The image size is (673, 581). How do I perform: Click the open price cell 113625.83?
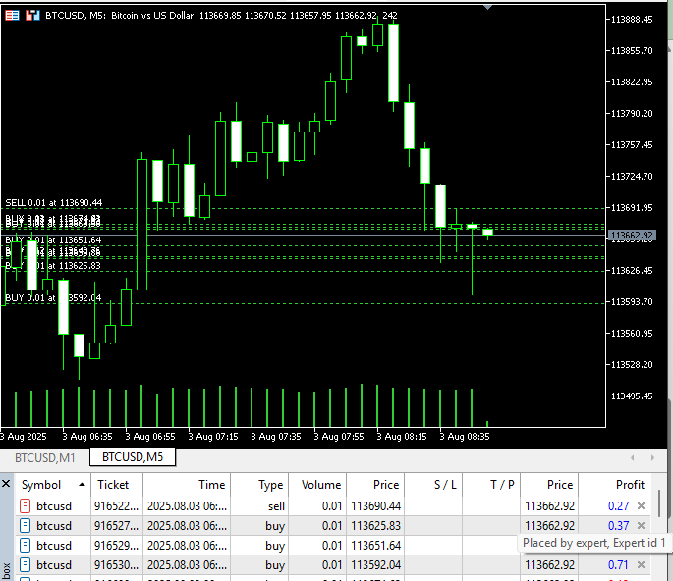pyautogui.click(x=375, y=526)
